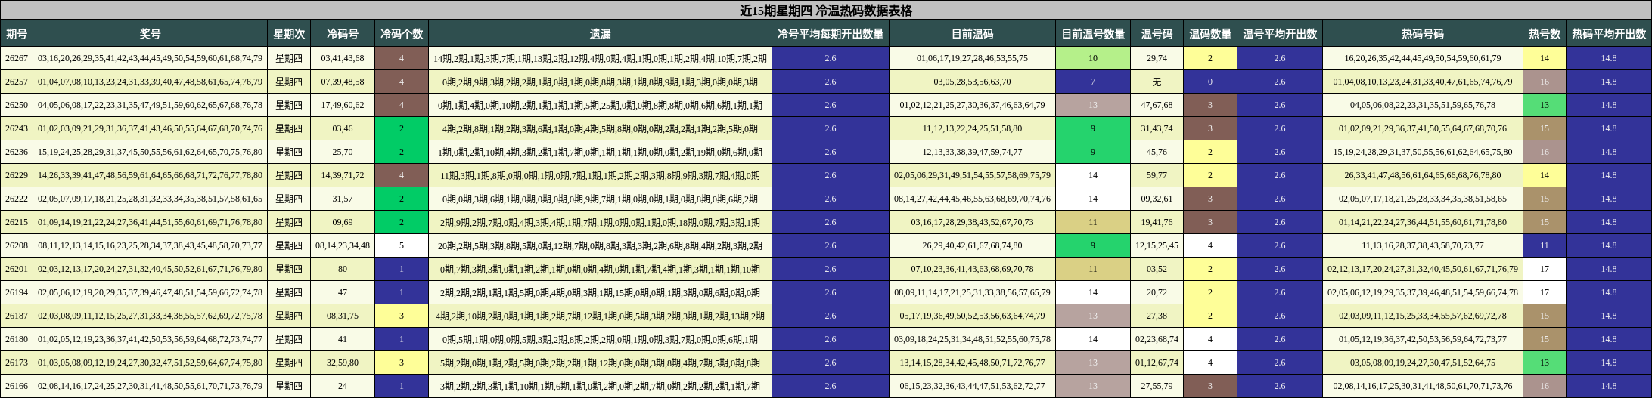Click the '温号码' column header
This screenshot has width=1652, height=398.
(x=1157, y=34)
